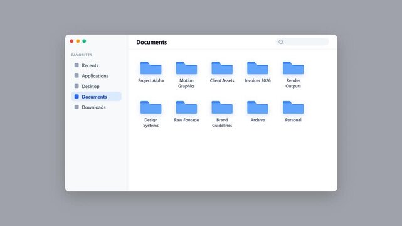Focus the search input field
Image resolution: width=402 pixels, height=226 pixels.
pyautogui.click(x=302, y=42)
